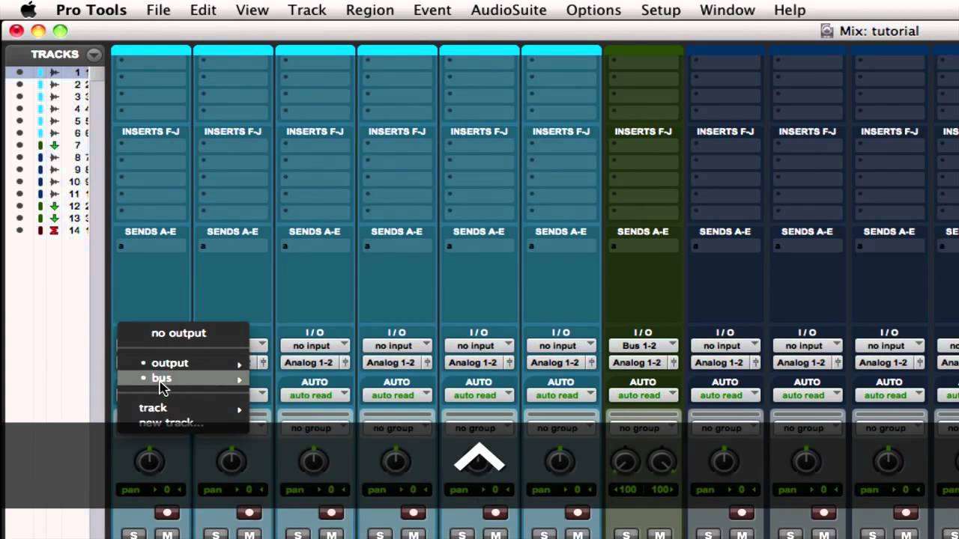This screenshot has height=539, width=959.
Task: Record-enable track 4 strip
Action: pyautogui.click(x=413, y=513)
